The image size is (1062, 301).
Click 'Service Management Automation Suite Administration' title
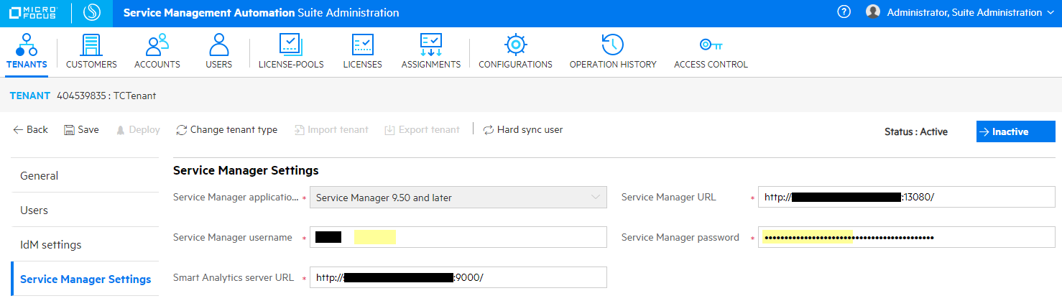(x=262, y=13)
